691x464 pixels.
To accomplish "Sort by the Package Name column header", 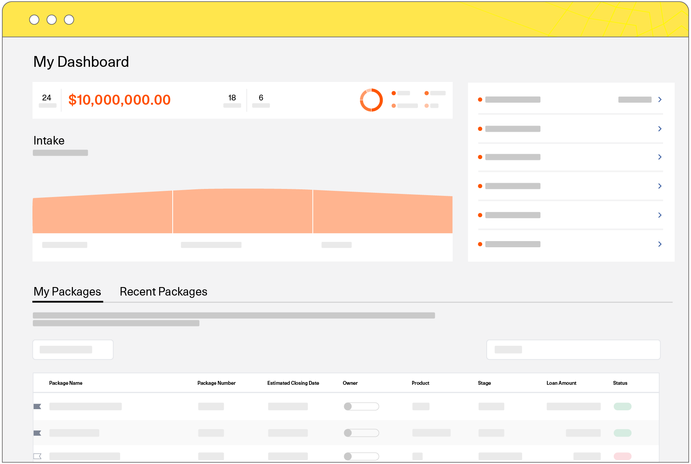I will coord(66,383).
